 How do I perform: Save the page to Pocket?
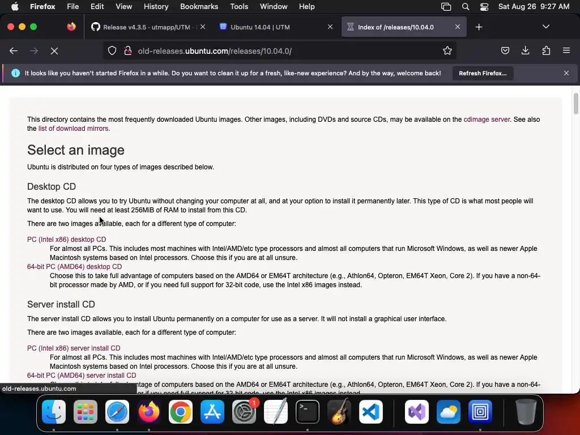[505, 50]
